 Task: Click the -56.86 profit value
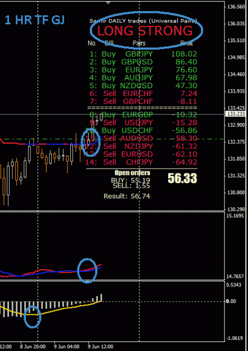(x=184, y=130)
